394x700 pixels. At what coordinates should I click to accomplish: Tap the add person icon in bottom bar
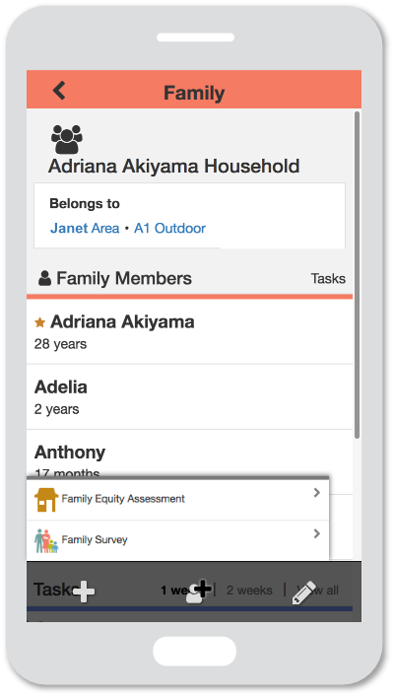[198, 592]
